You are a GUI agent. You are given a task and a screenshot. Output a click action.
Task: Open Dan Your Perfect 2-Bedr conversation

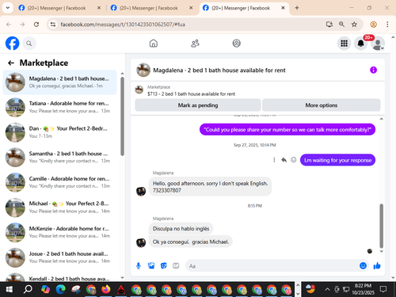pyautogui.click(x=59, y=132)
